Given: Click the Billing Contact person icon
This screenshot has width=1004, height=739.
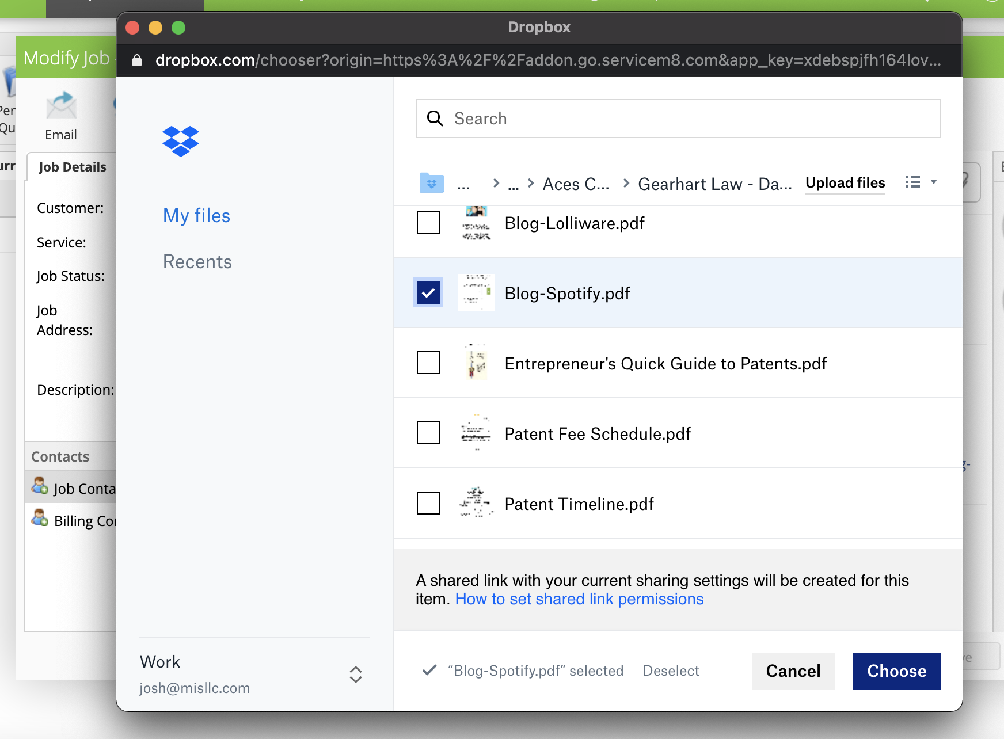Looking at the screenshot, I should [40, 519].
